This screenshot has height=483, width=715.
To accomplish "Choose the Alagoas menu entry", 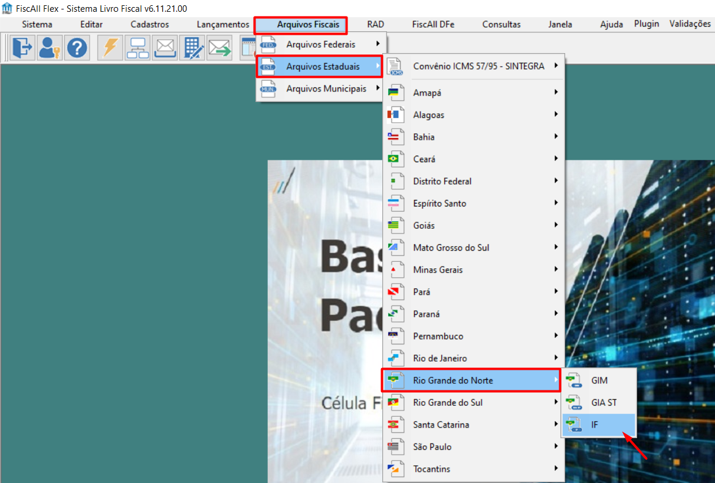I will (474, 115).
